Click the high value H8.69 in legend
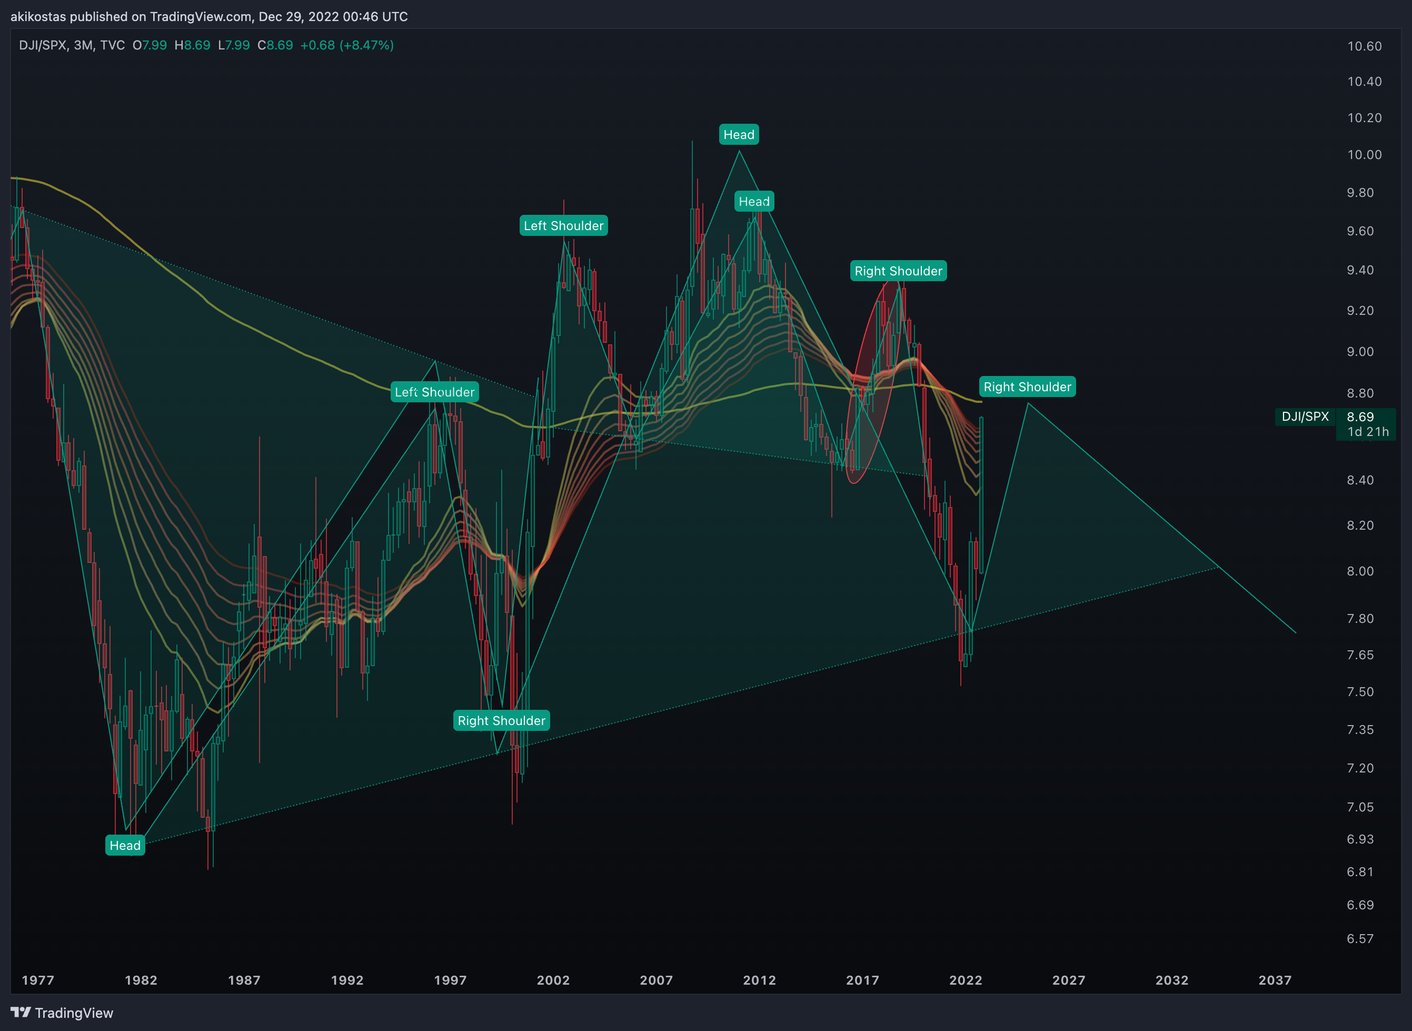The width and height of the screenshot is (1412, 1031). [192, 45]
